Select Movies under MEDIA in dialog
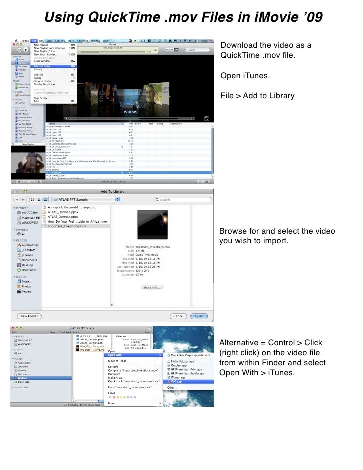Screen dimensions: 363x470 coord(24,291)
